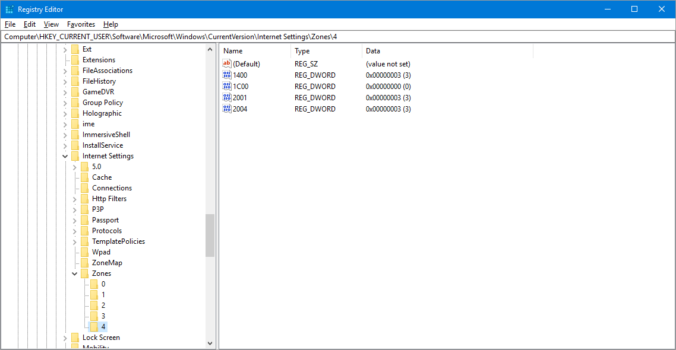Select zone key 2 in tree

click(103, 306)
